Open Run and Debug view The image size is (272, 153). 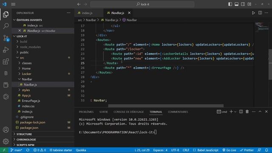6,50
